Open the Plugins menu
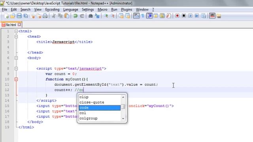 (x=126, y=9)
